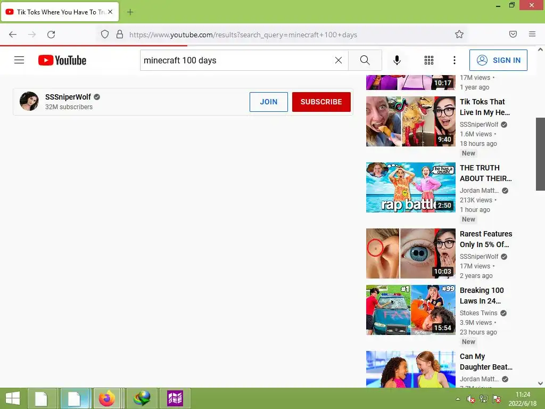The width and height of the screenshot is (545, 409).
Task: Click the SIGN IN button
Action: (x=498, y=60)
